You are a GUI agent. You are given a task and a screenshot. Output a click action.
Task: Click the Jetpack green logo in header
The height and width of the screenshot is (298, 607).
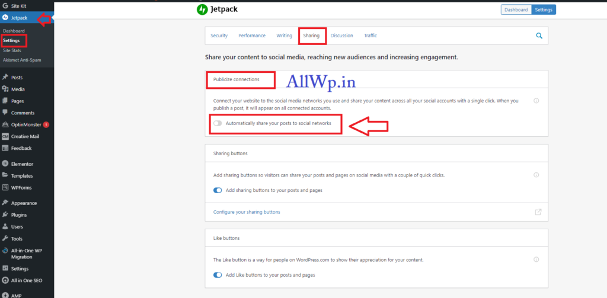(202, 9)
